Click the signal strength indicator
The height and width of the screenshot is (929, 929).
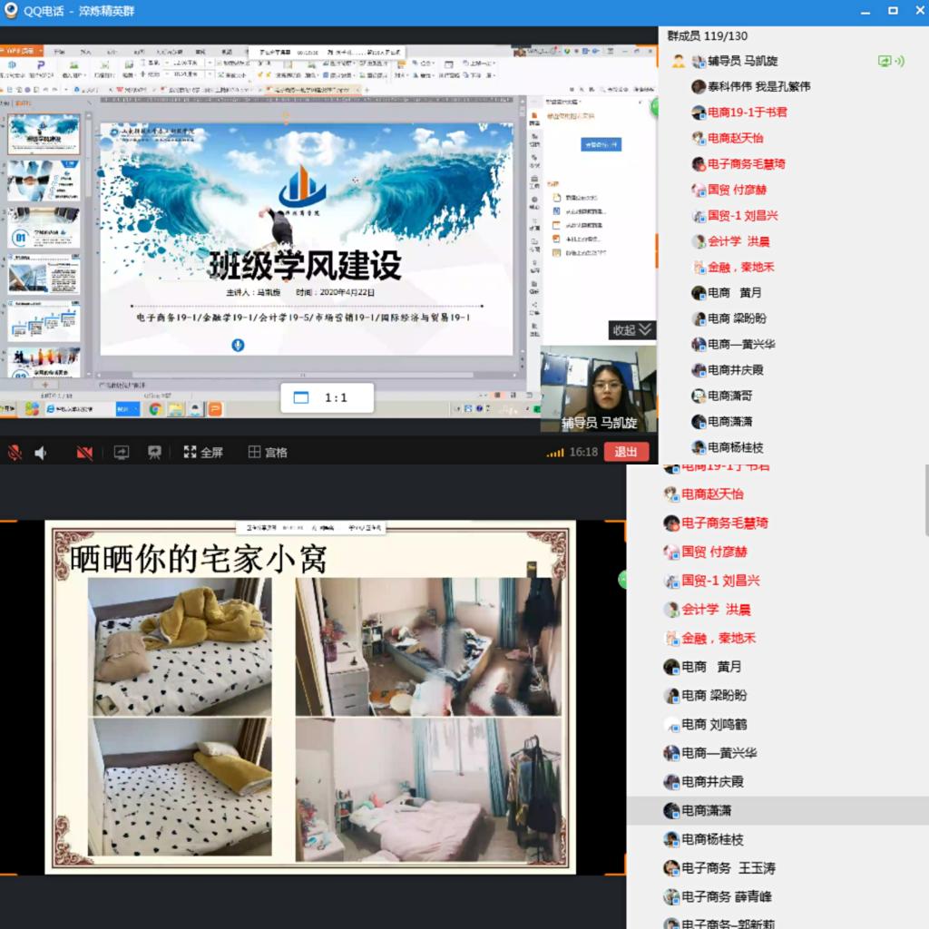click(555, 453)
